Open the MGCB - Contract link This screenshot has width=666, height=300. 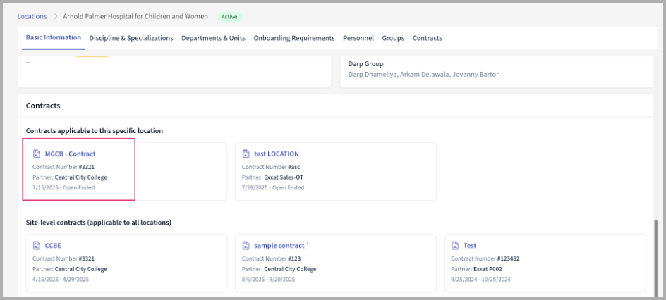70,154
